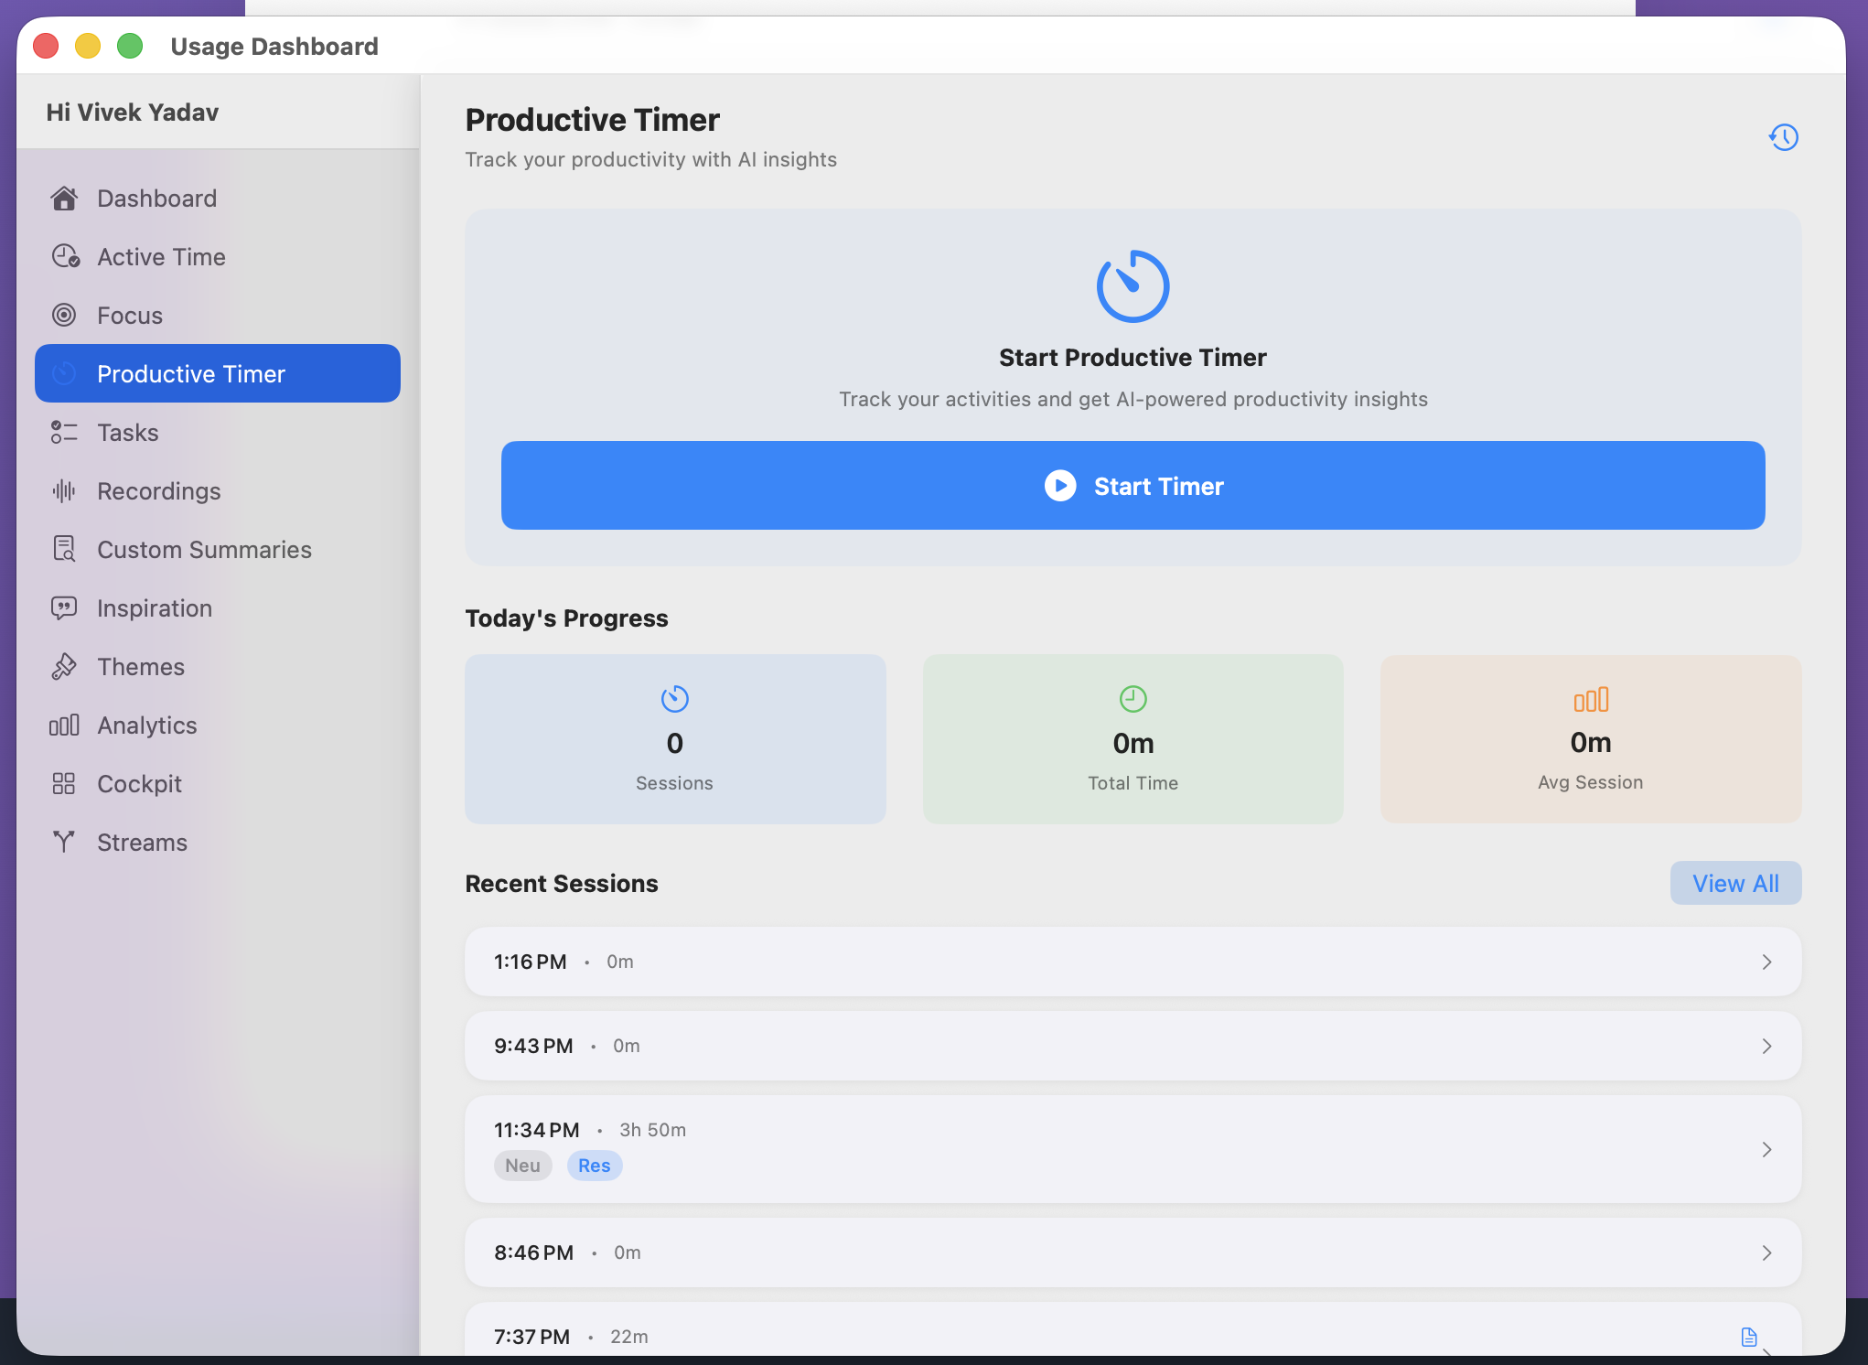This screenshot has width=1868, height=1365.
Task: Open the Tasks section
Action: tap(127, 432)
